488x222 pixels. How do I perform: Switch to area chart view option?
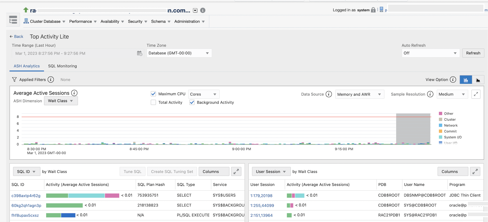(x=478, y=80)
